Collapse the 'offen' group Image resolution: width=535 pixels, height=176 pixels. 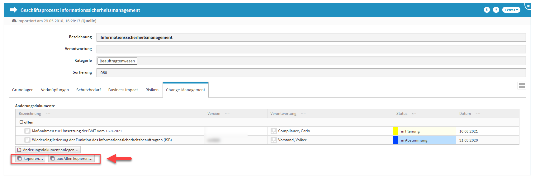(x=21, y=122)
